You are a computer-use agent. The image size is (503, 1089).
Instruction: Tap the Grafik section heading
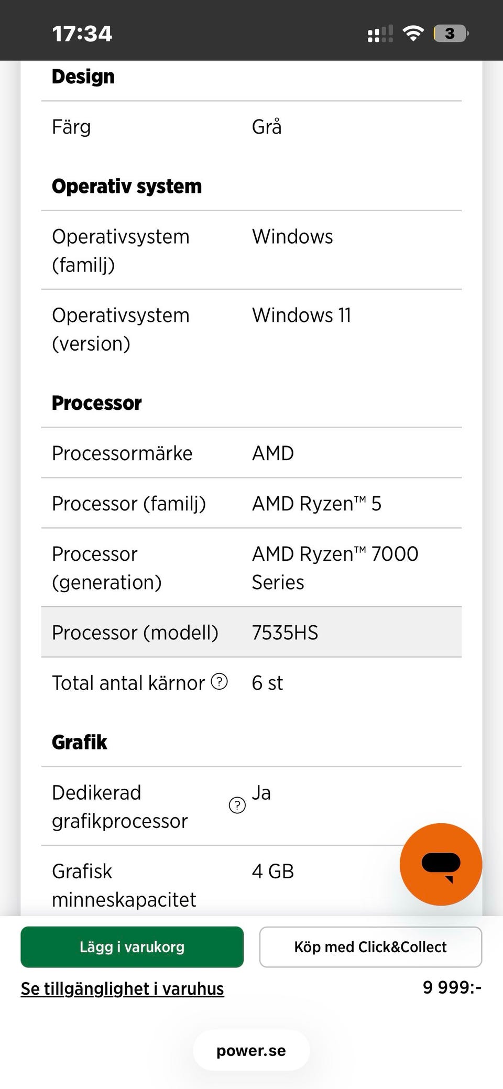click(79, 742)
